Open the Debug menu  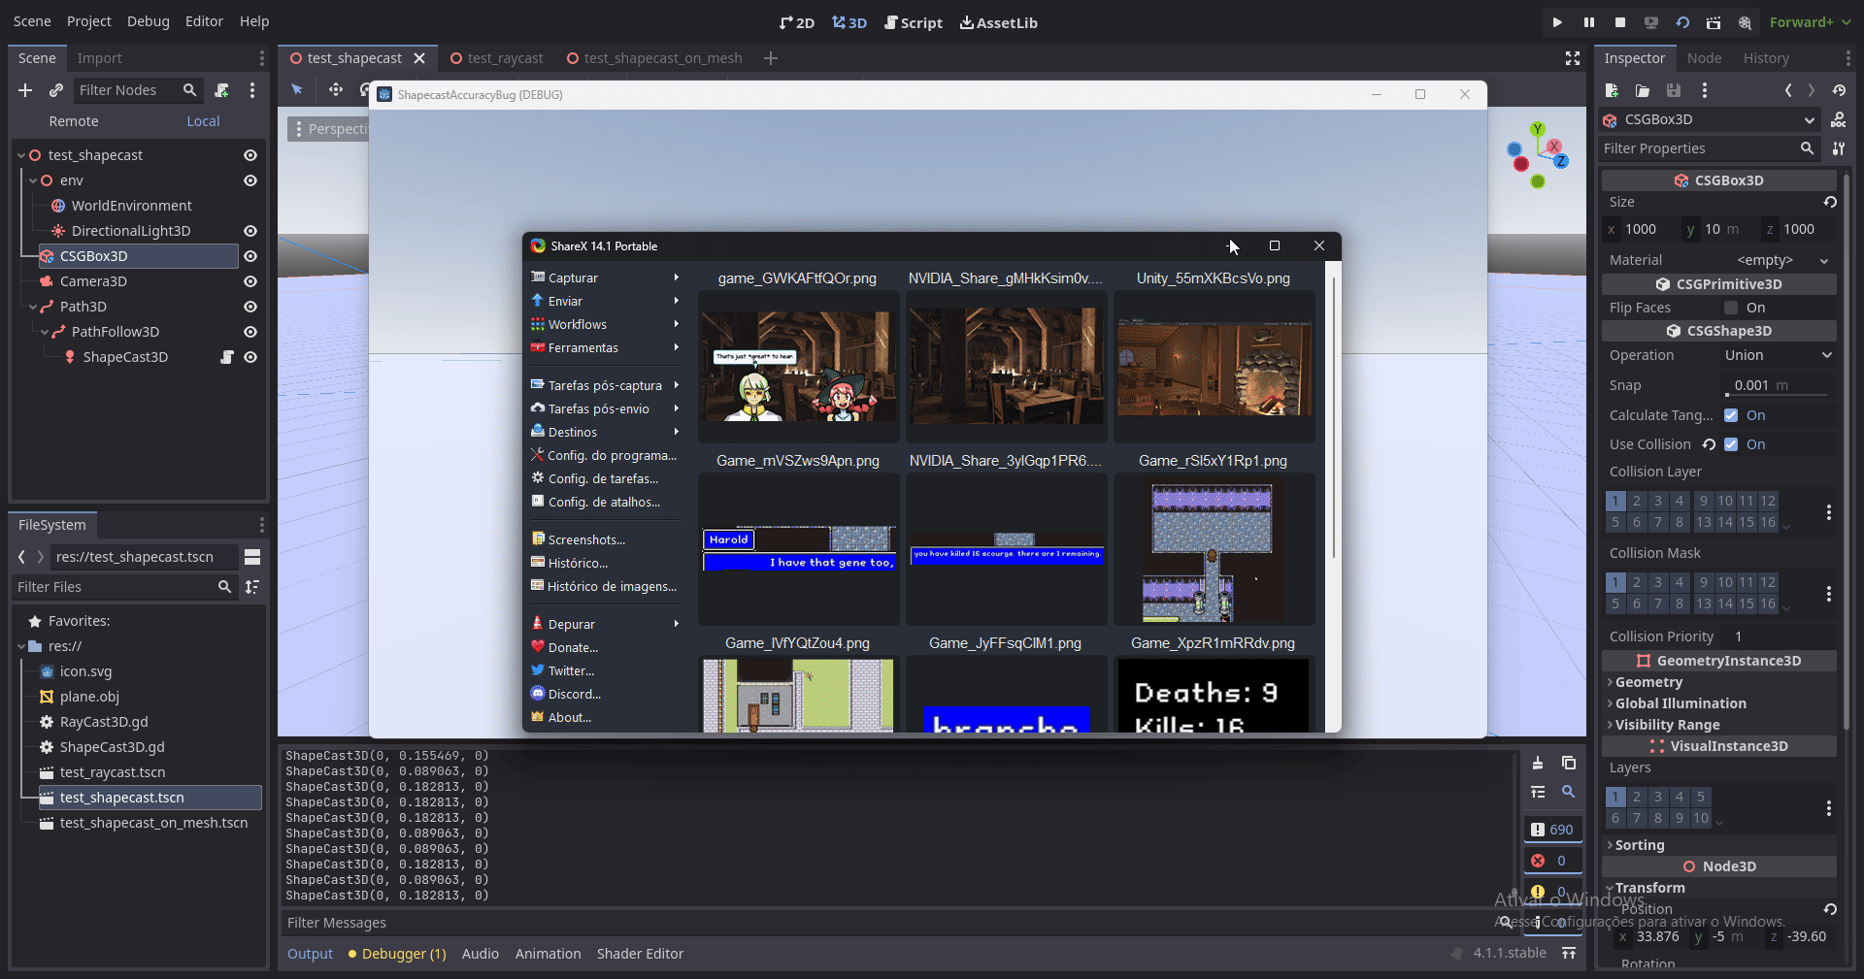(148, 20)
